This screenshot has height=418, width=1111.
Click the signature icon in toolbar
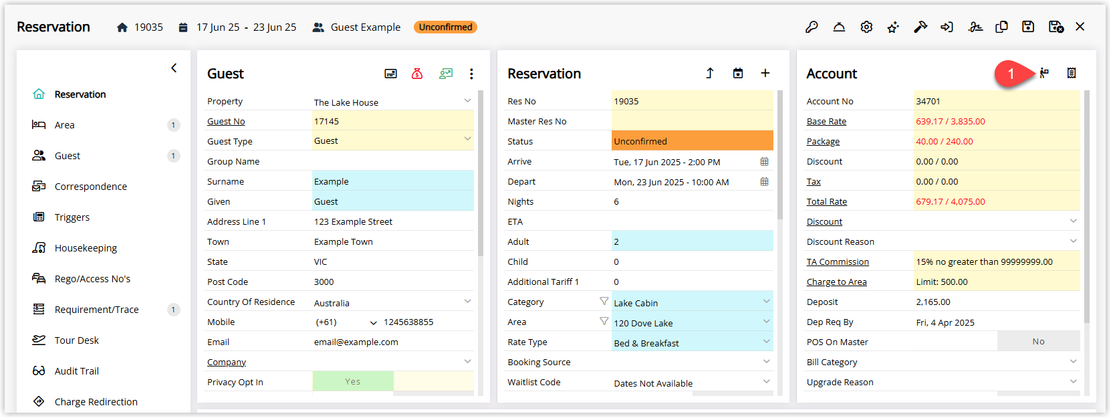click(x=975, y=27)
